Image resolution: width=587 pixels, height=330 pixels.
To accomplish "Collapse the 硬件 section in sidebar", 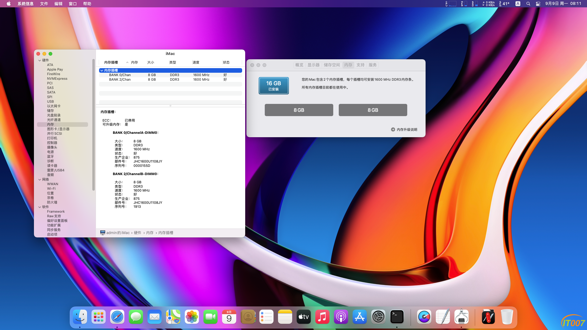I will 40,61.
